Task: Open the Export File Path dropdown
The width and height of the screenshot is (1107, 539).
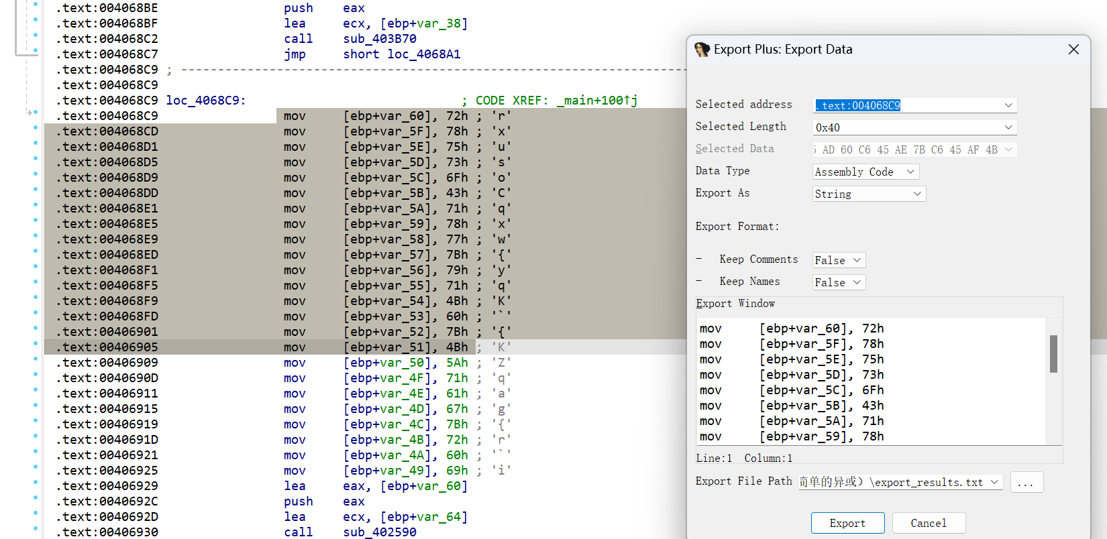Action: (x=994, y=482)
